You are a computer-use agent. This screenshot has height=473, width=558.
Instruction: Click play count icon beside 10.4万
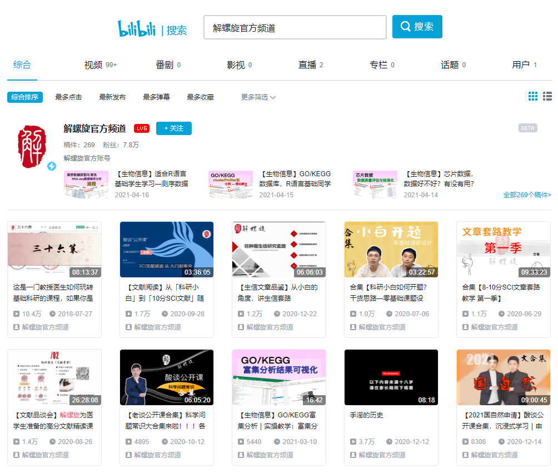tap(16, 314)
